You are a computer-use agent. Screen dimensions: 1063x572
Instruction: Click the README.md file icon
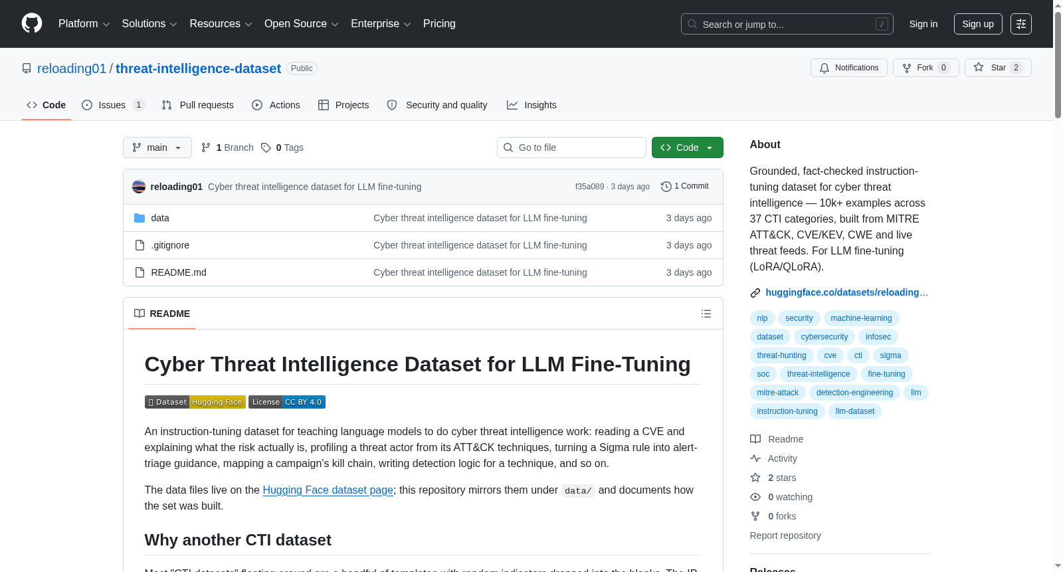pos(140,272)
